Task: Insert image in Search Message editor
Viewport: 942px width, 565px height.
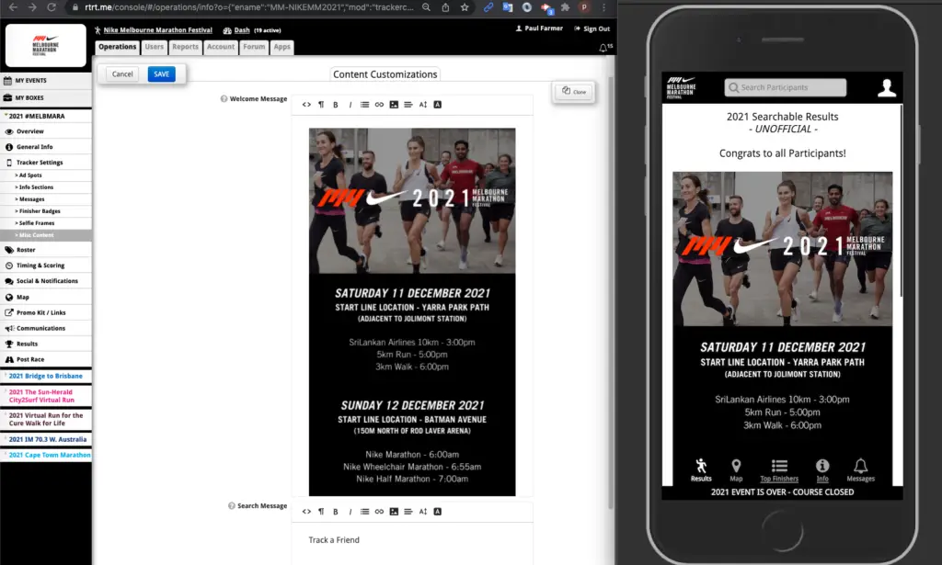Action: [394, 512]
